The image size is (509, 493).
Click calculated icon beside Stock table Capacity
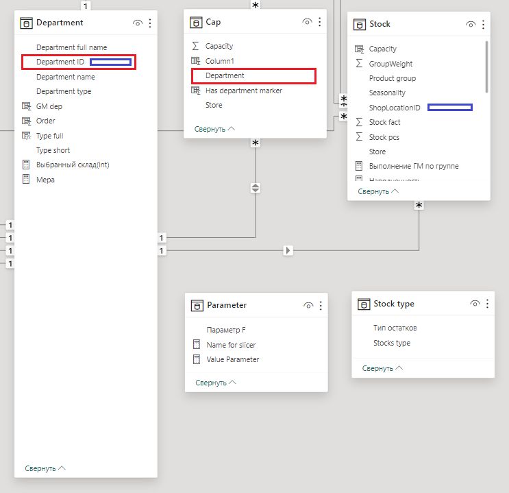(x=359, y=49)
